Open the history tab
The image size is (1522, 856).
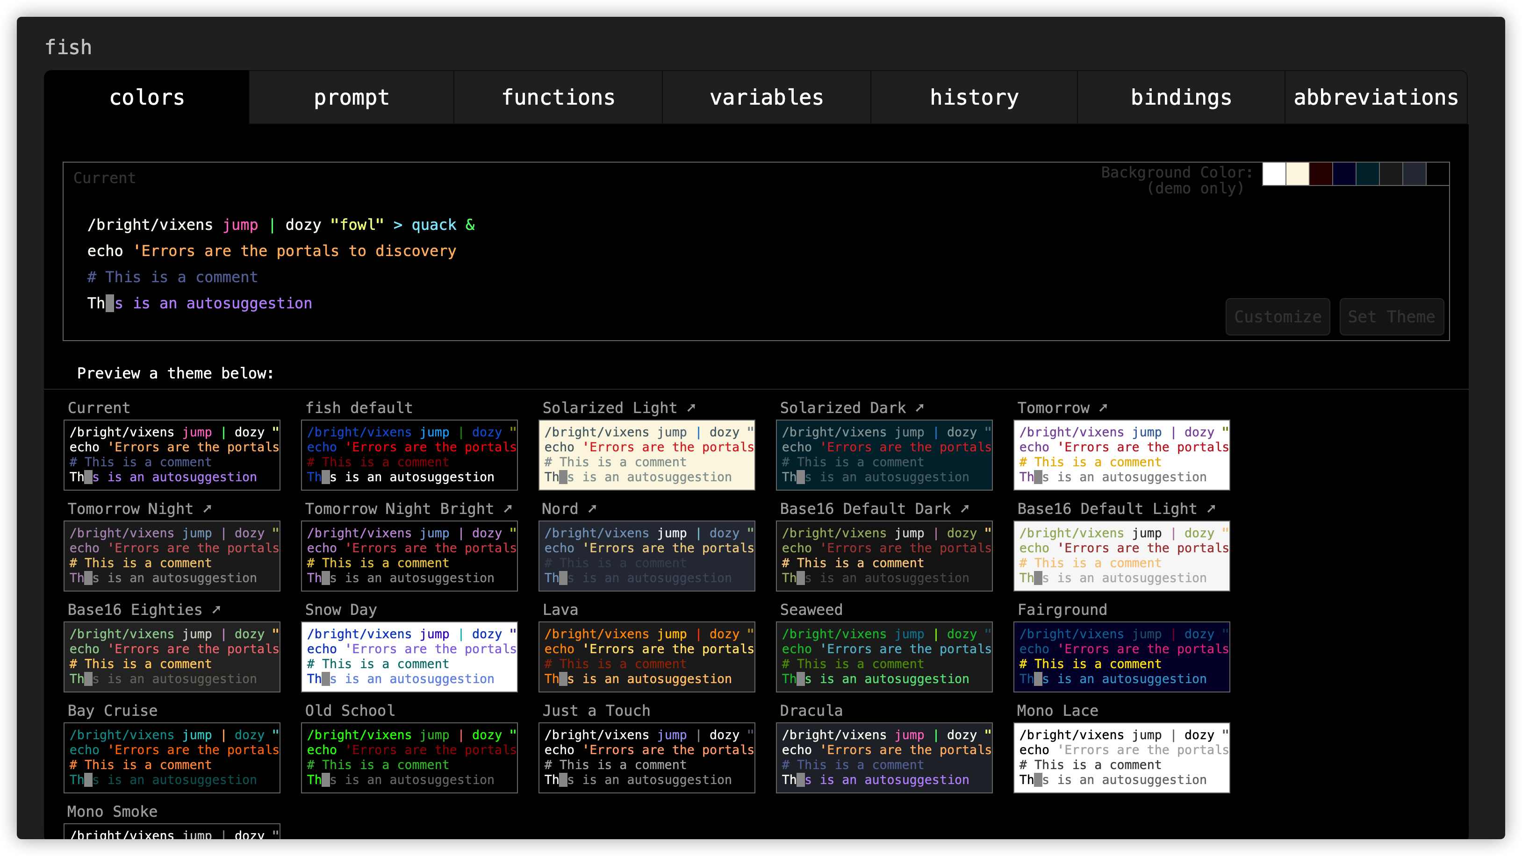pos(974,98)
